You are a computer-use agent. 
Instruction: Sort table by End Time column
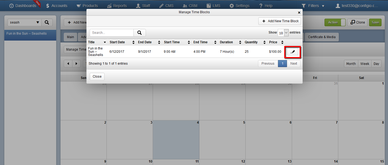pyautogui.click(x=205, y=42)
